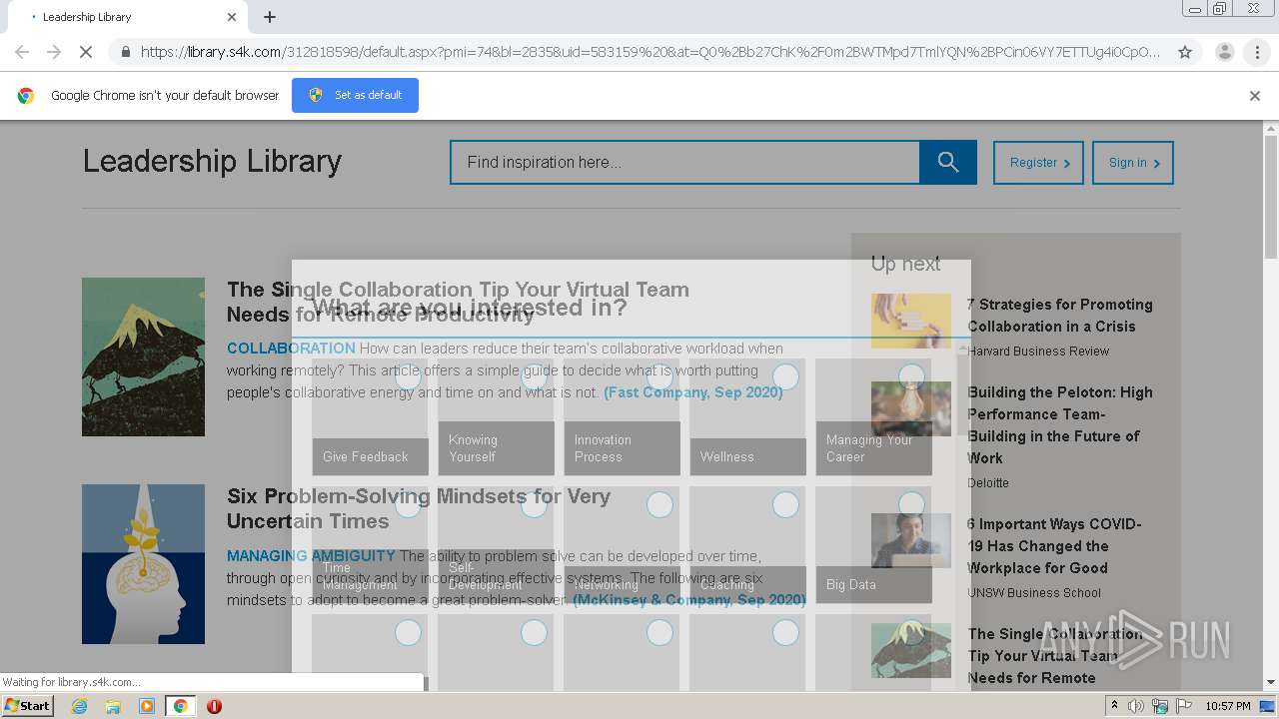Select the Coaching circle
1279x719 pixels.
pyautogui.click(x=785, y=504)
